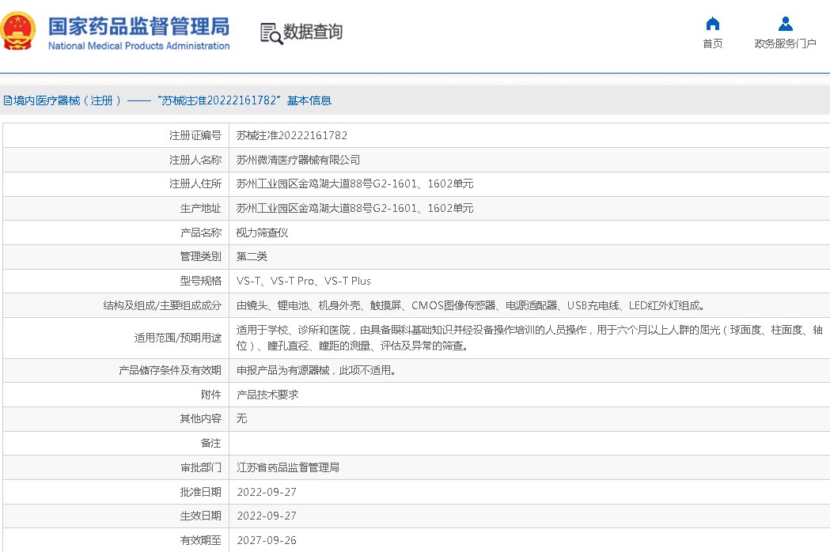This screenshot has height=552, width=830.
Task: Click the 批准日期 value 2022-09-27
Action: [267, 492]
